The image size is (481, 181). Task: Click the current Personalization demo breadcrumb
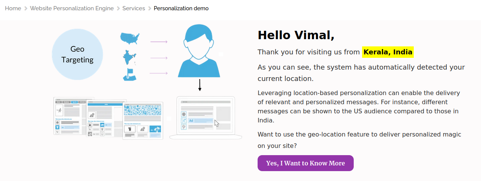coord(181,8)
